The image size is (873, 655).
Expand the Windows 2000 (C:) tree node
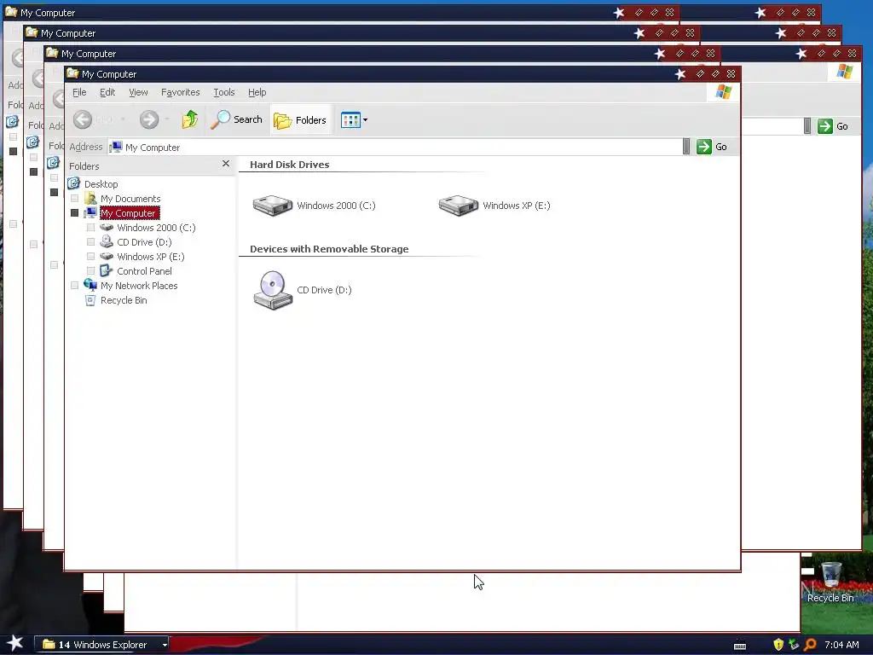coord(90,227)
